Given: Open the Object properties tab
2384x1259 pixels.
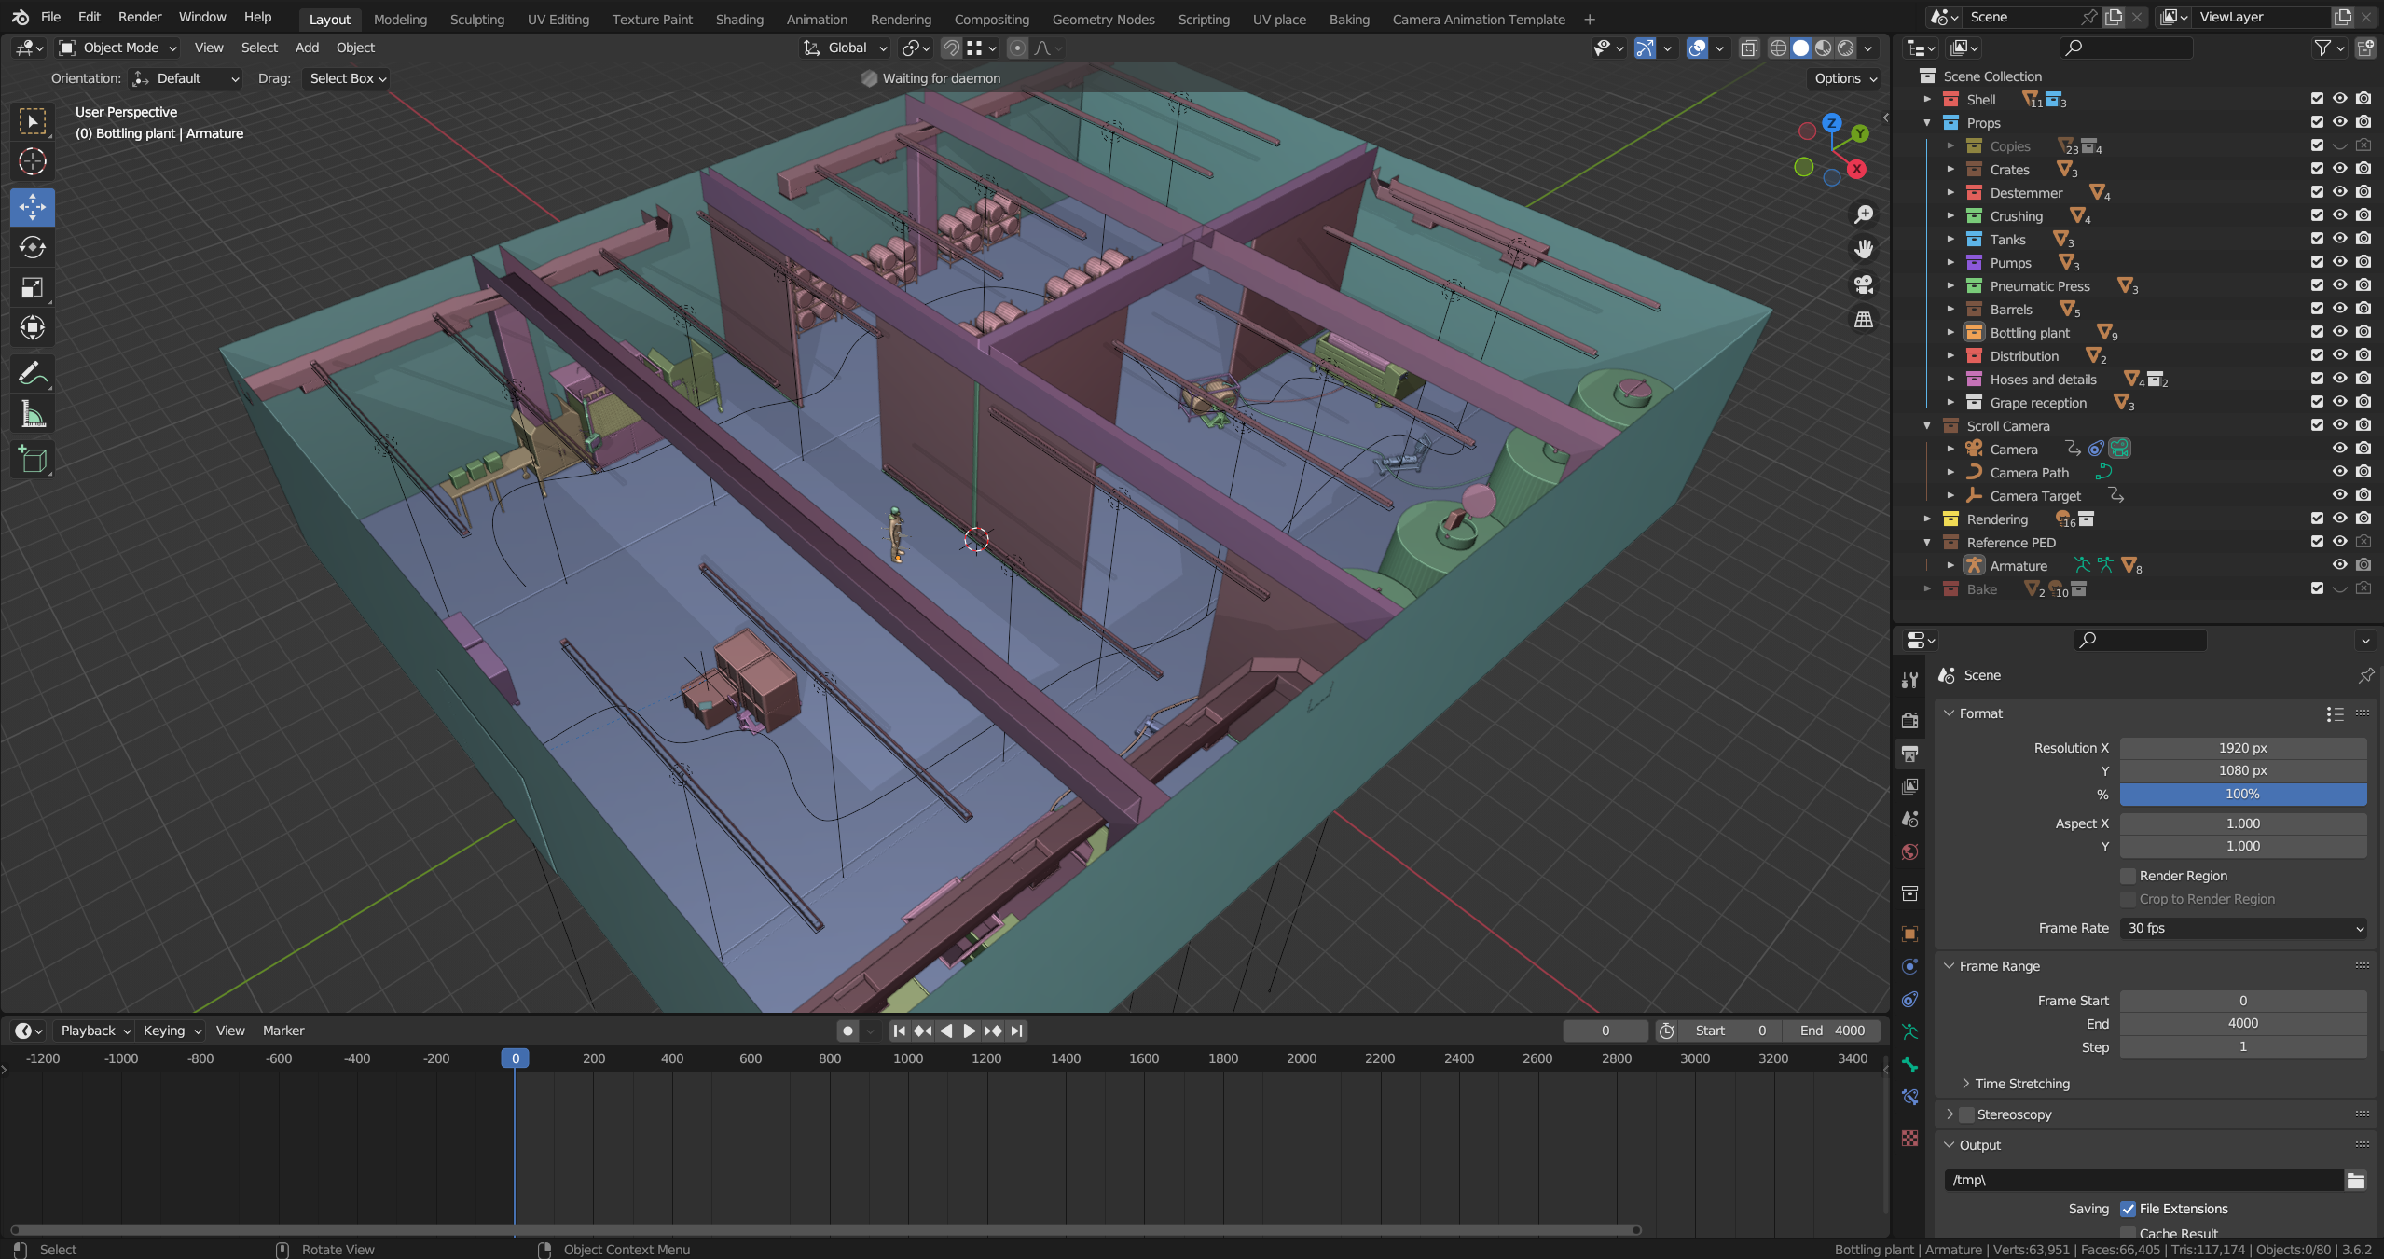Looking at the screenshot, I should (x=1909, y=934).
